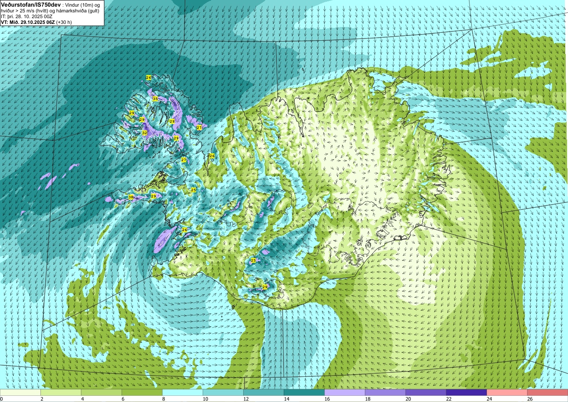This screenshot has height=402, width=568.
Task: Click the yellow gust label "38"
Action: 131,197
